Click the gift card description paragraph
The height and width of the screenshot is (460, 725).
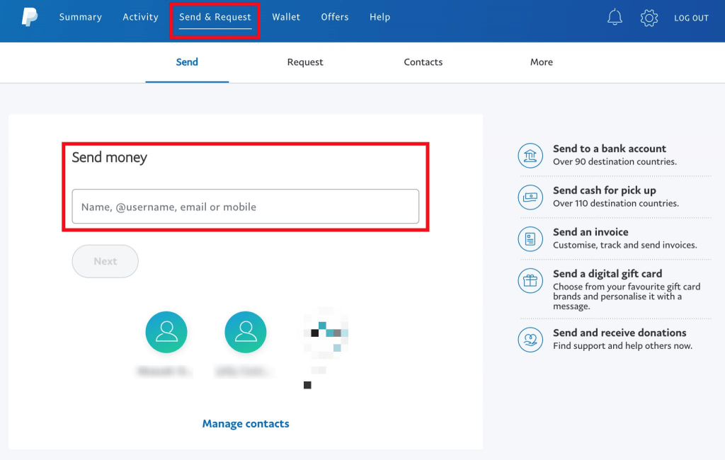click(627, 297)
